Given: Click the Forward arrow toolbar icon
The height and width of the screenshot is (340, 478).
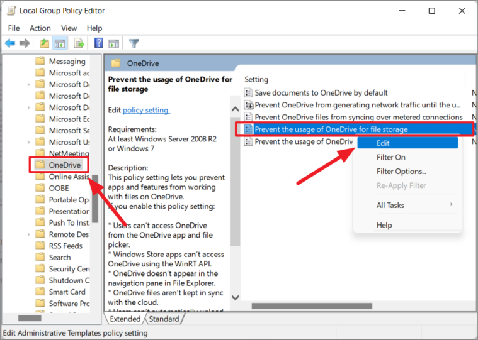Looking at the screenshot, I should tap(25, 43).
